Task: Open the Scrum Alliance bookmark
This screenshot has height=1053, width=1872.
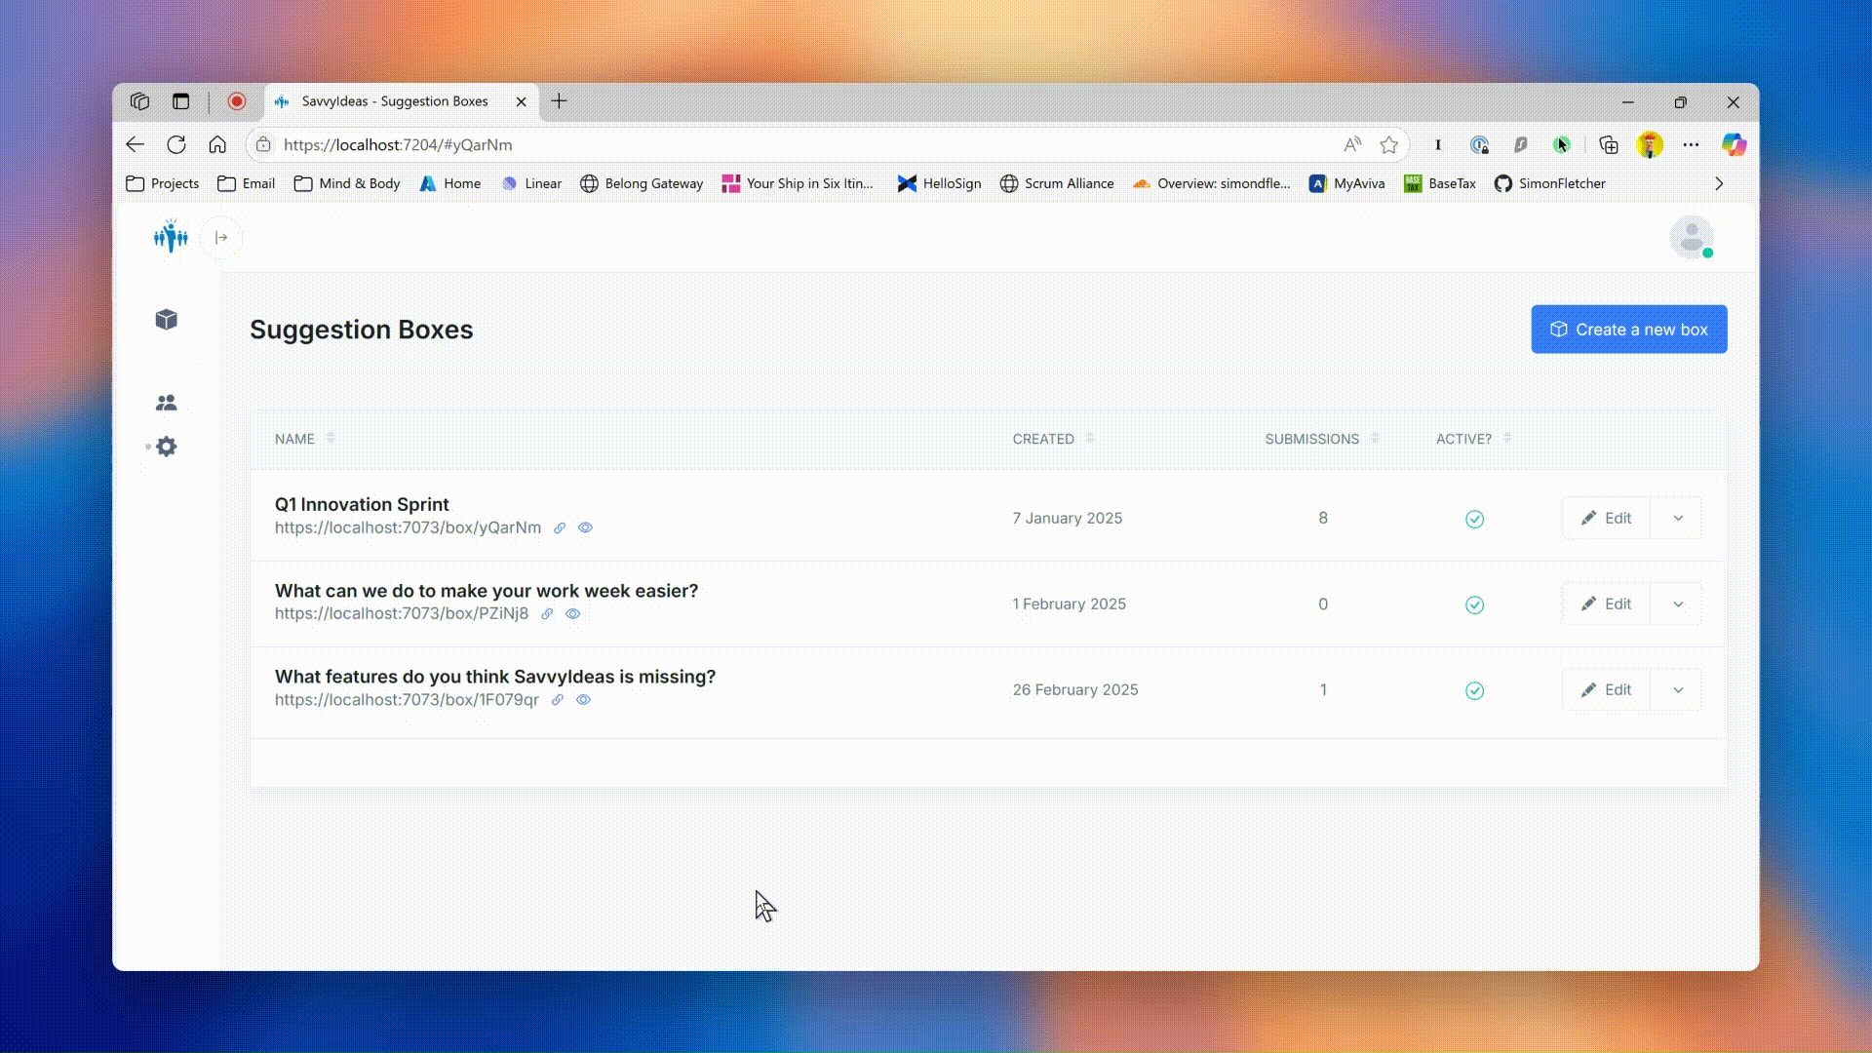Action: click(1057, 183)
